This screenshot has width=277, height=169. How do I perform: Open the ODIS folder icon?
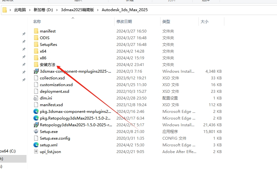click(x=36, y=38)
